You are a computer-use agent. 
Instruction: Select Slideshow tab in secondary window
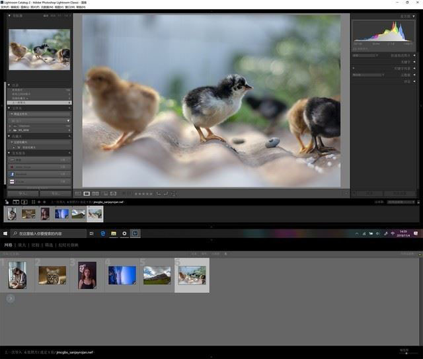click(68, 245)
